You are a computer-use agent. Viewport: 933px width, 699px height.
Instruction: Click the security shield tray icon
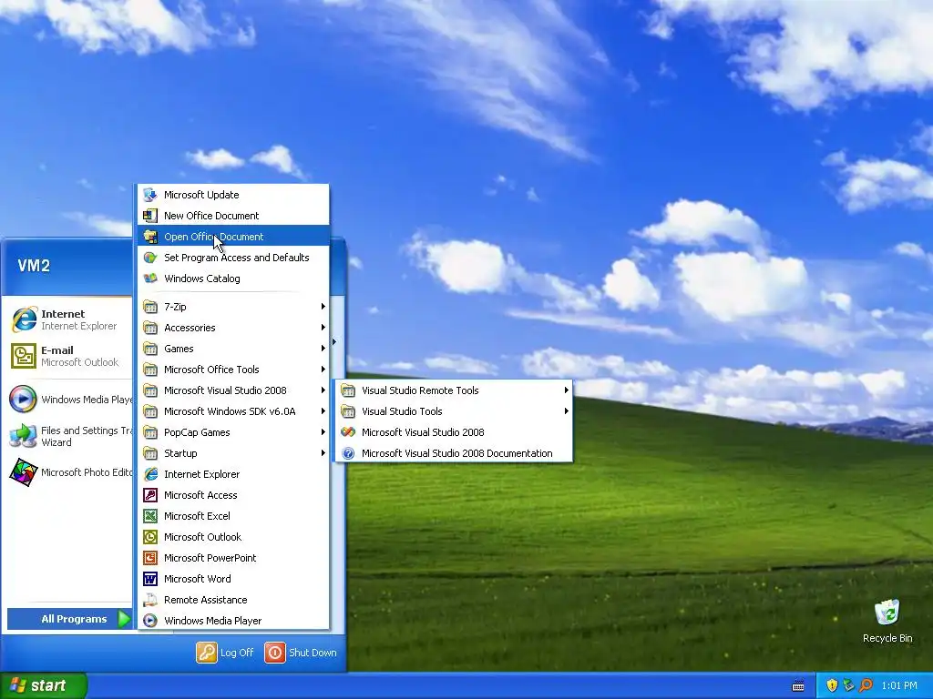point(832,685)
